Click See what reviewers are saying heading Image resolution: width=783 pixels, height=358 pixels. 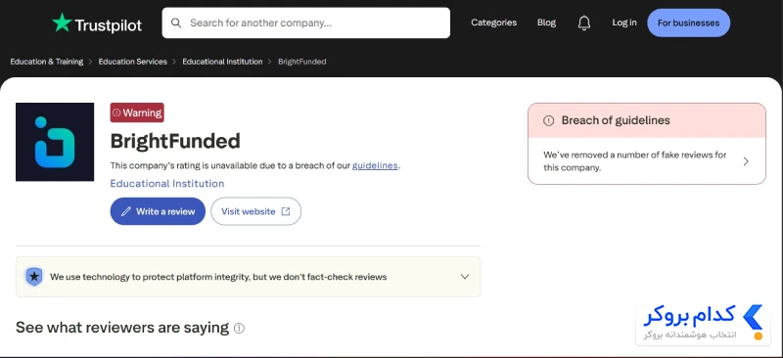pos(122,328)
